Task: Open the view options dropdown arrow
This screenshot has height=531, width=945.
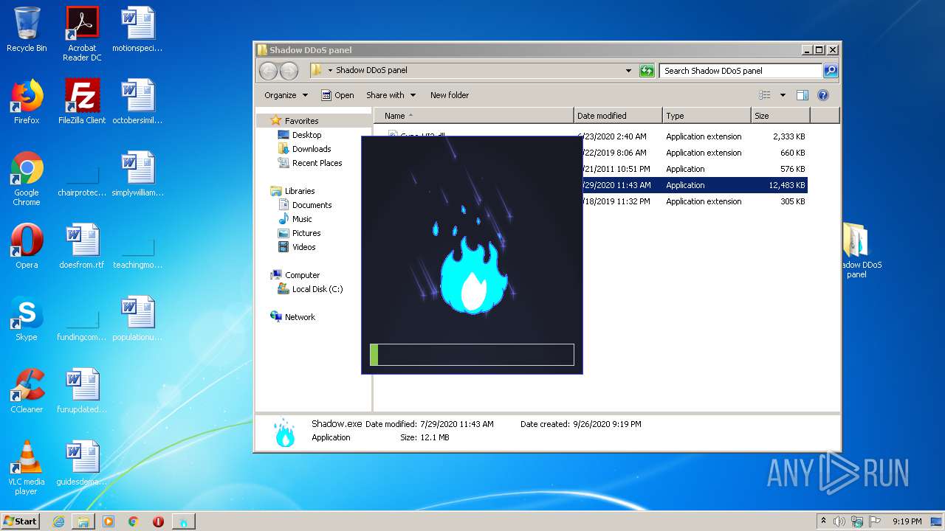Action: 783,95
